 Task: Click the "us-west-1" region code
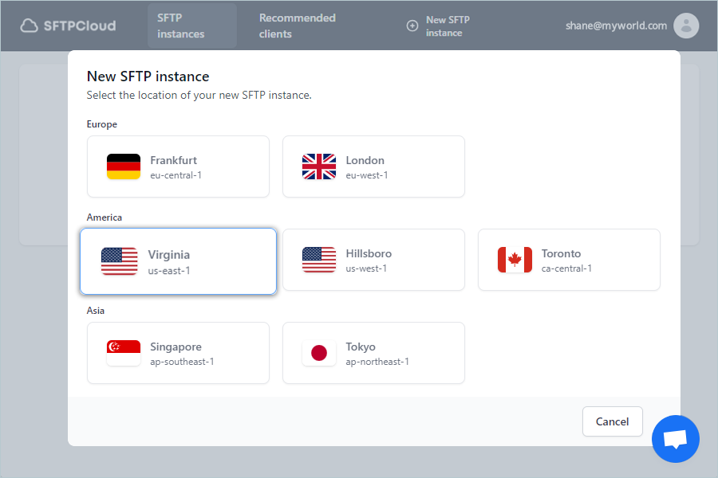point(366,268)
